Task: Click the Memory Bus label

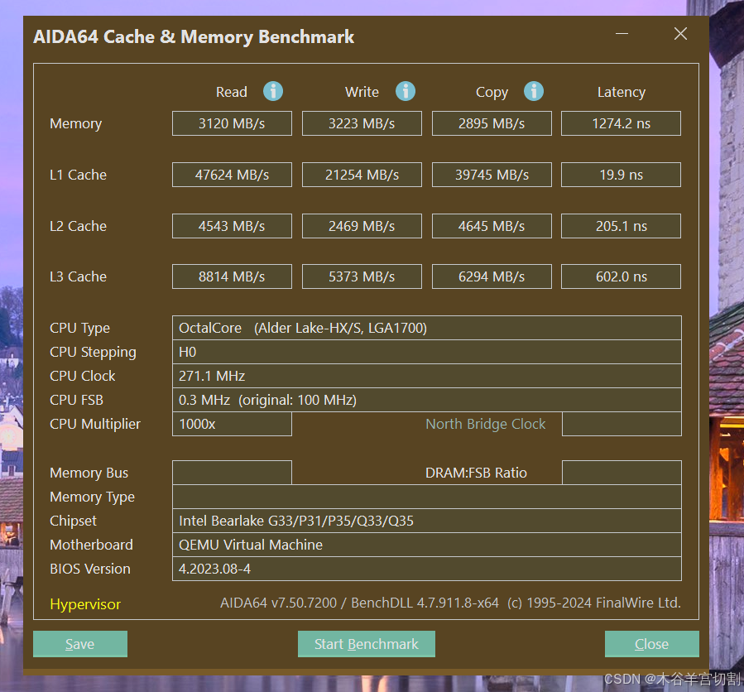Action: [89, 473]
